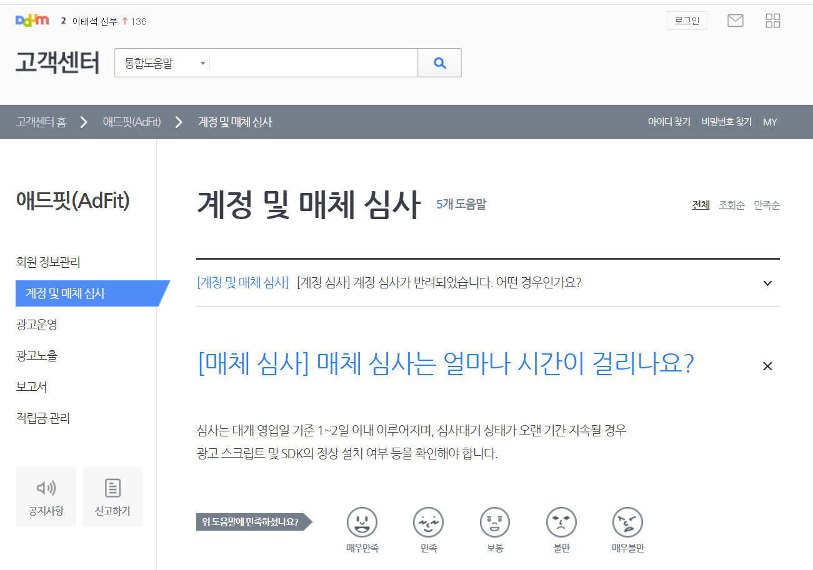Click the [매체 심사] question title
Image resolution: width=813 pixels, height=570 pixels.
pos(446,364)
